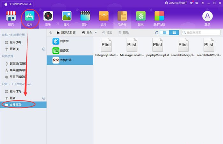
Task: Switch to grid view
Action: pyautogui.click(x=174, y=33)
